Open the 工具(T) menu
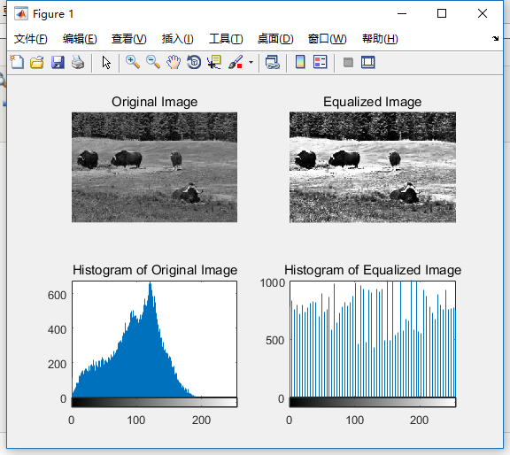 [x=226, y=39]
